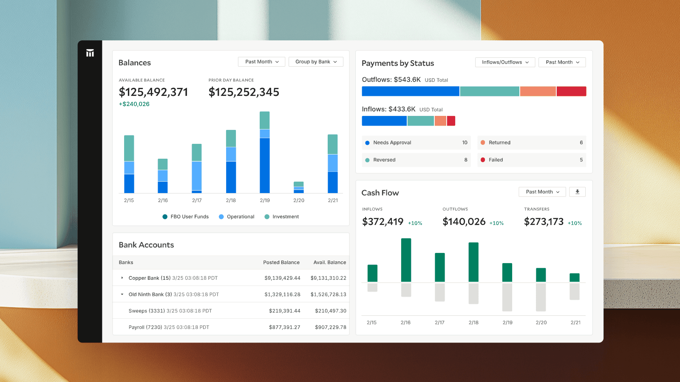Screen dimensions: 680x382
Task: Click the Returned status dot
Action: 484,143
